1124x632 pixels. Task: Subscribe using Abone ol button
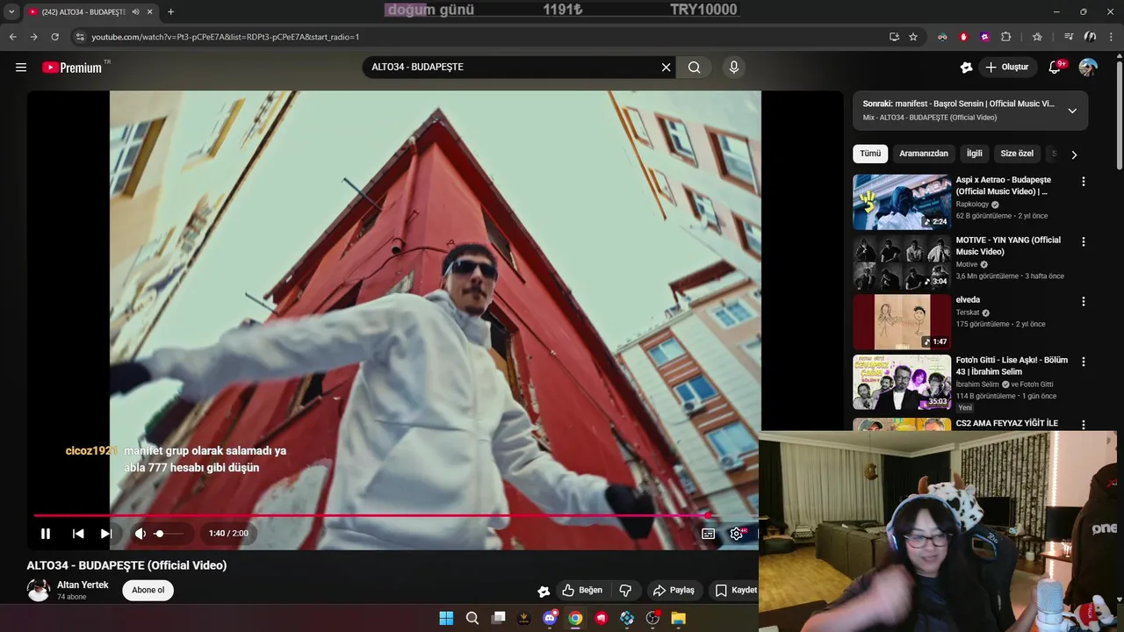coord(148,590)
